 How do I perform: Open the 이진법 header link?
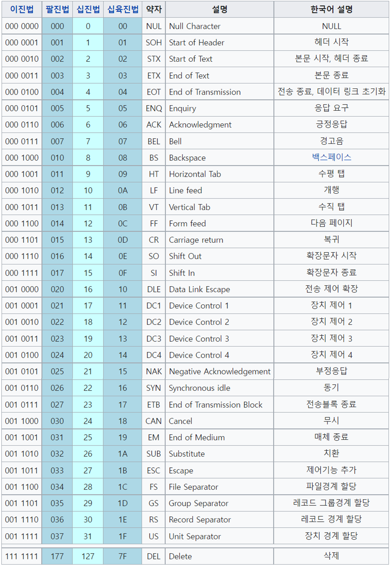[22, 9]
